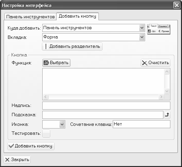Click the X icon on Очистить button
Image resolution: width=182 pixels, height=167 pixels.
(145, 63)
